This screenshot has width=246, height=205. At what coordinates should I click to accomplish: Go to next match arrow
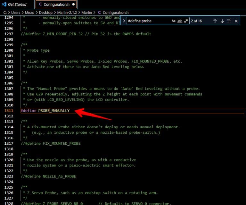click(222, 21)
